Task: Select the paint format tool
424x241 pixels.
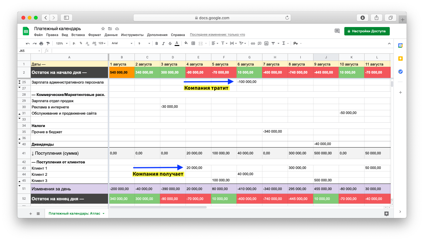Action: [x=48, y=43]
